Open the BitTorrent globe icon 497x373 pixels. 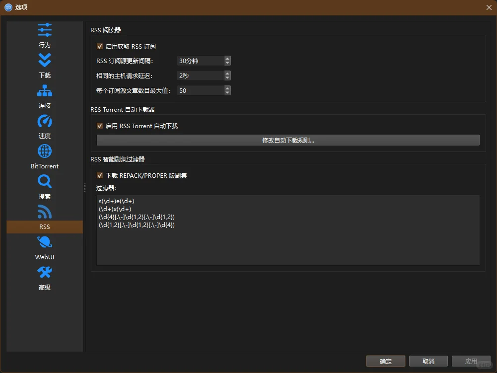point(44,151)
